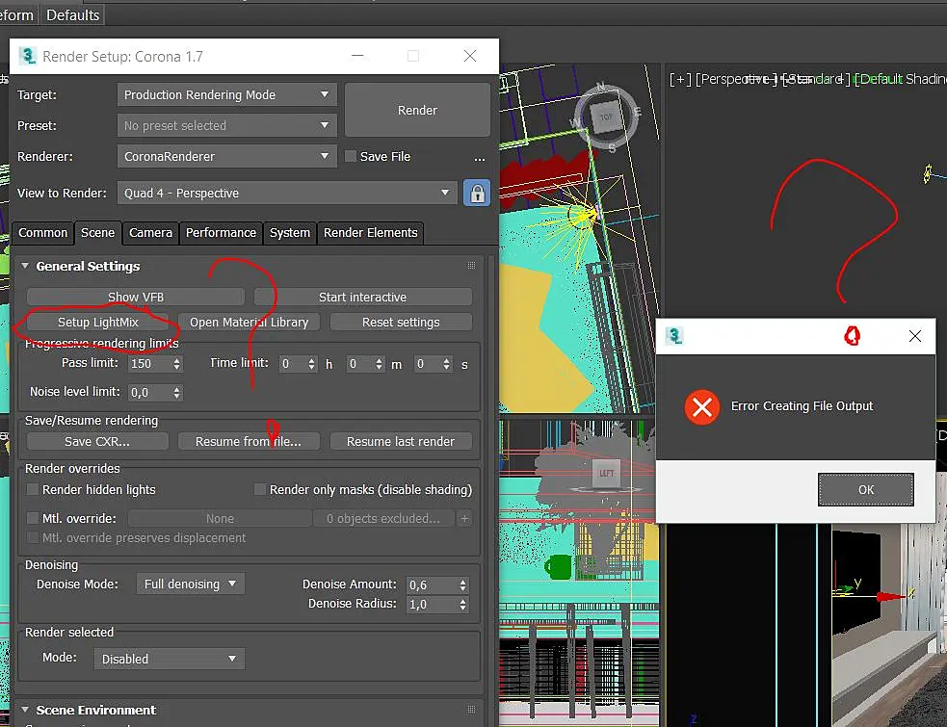Close the error dialog with X
Image resolution: width=947 pixels, height=727 pixels.
[915, 336]
